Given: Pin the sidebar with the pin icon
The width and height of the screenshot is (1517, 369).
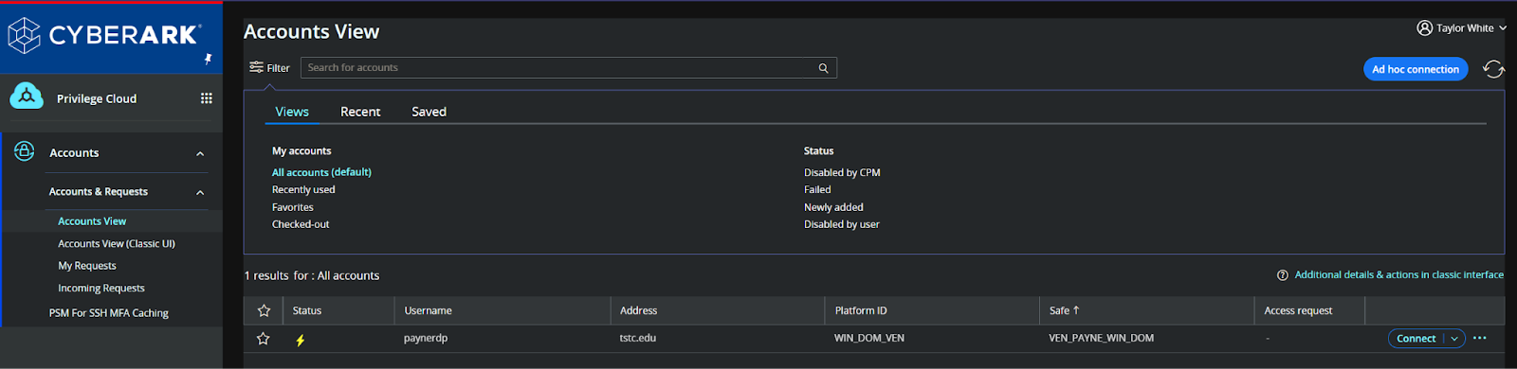Looking at the screenshot, I should coord(208,60).
